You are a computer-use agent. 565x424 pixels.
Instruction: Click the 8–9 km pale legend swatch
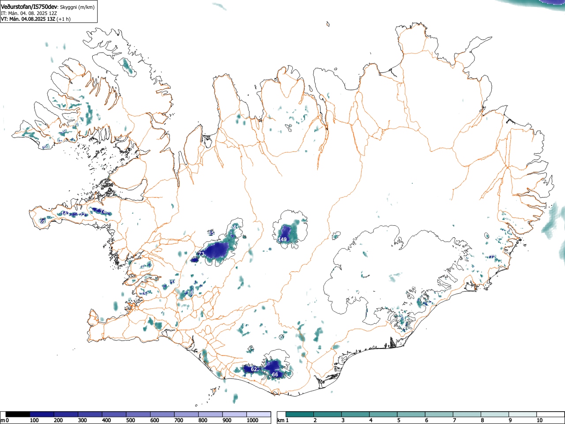coord(495,414)
